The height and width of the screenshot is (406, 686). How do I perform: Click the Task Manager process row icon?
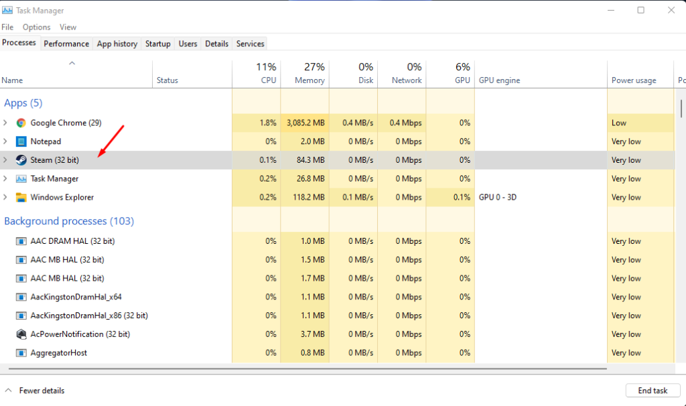click(x=21, y=178)
